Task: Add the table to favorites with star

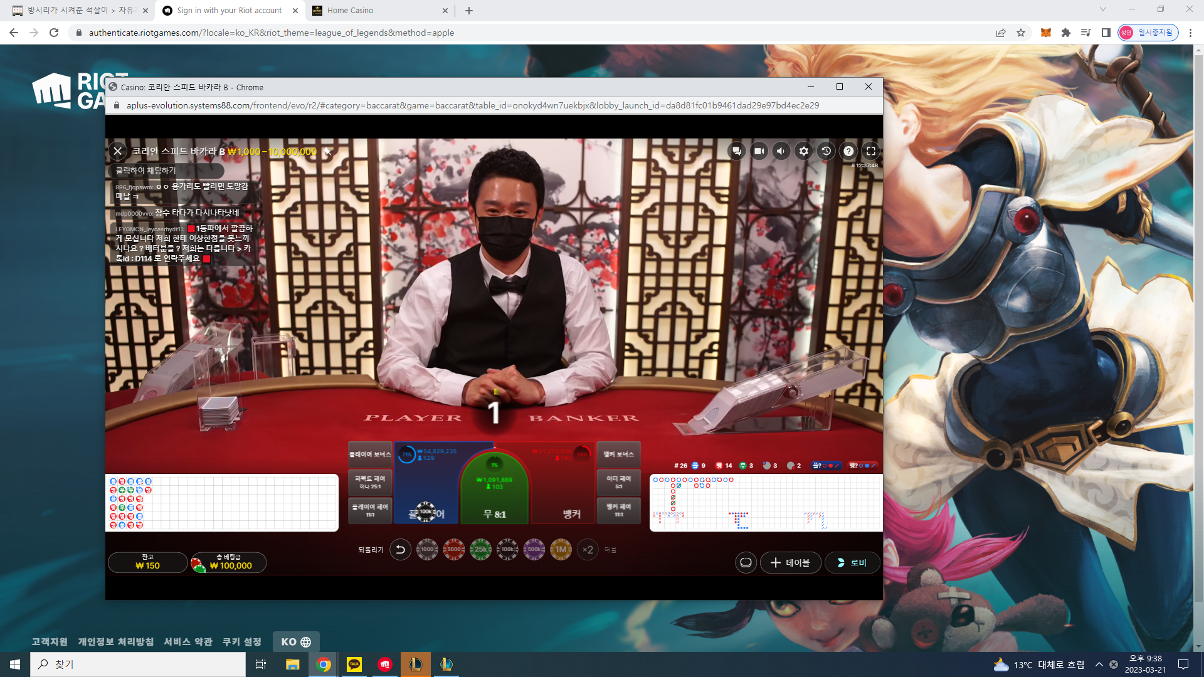Action: (327, 152)
